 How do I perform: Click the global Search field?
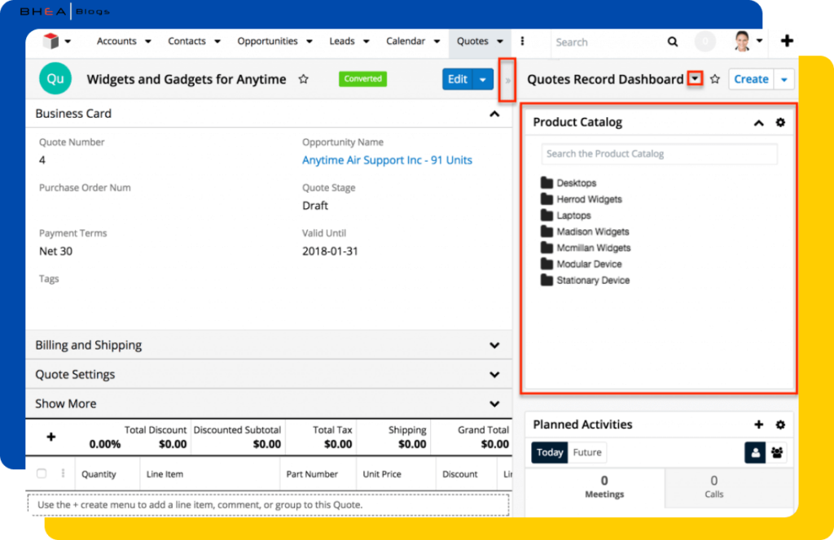coord(606,42)
